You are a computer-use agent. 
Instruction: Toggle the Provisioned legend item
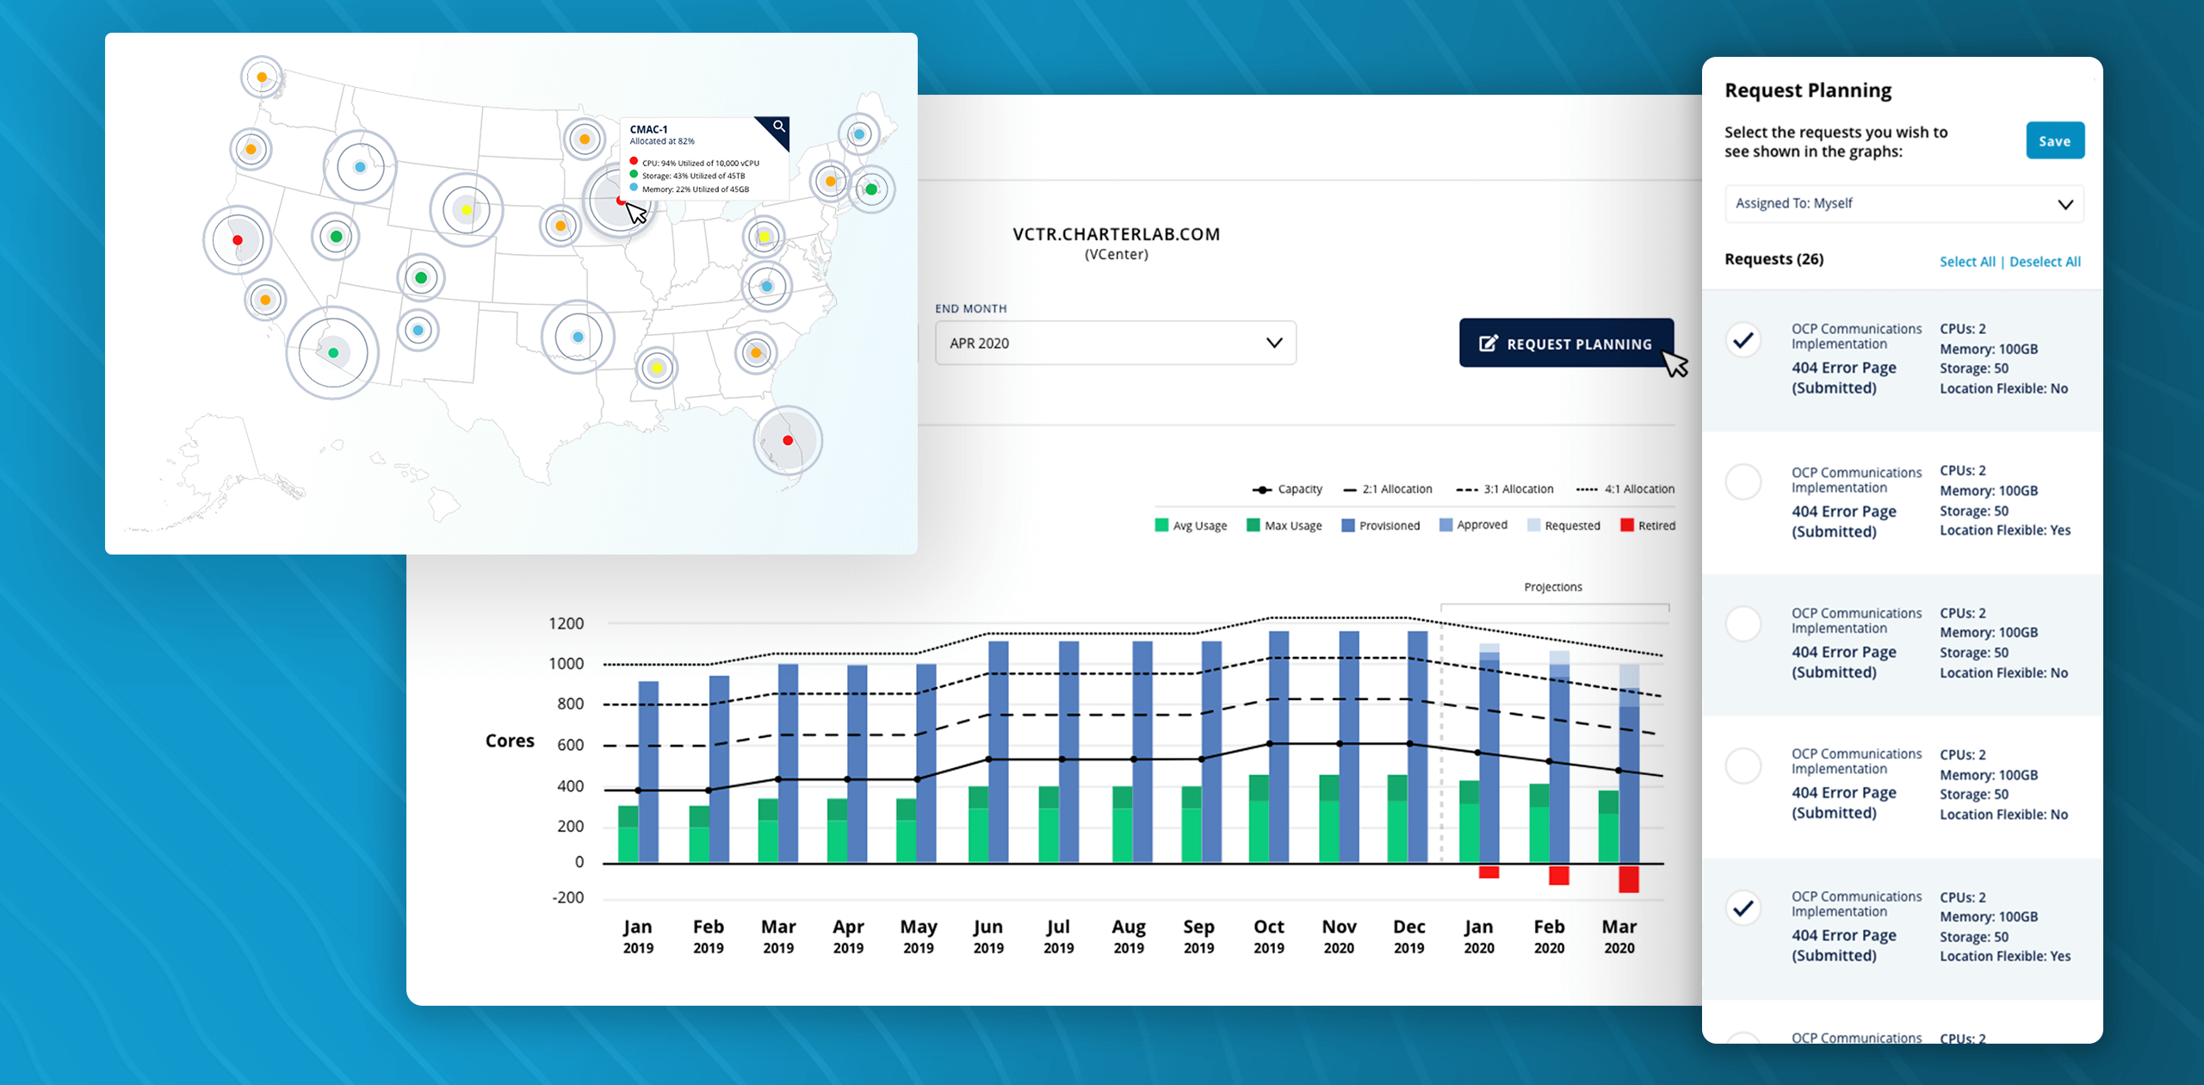tap(1380, 525)
